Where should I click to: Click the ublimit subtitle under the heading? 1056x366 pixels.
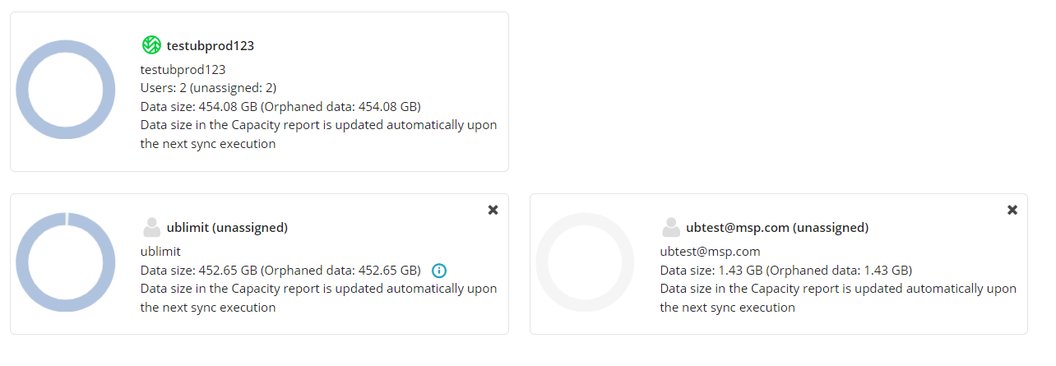coord(160,252)
